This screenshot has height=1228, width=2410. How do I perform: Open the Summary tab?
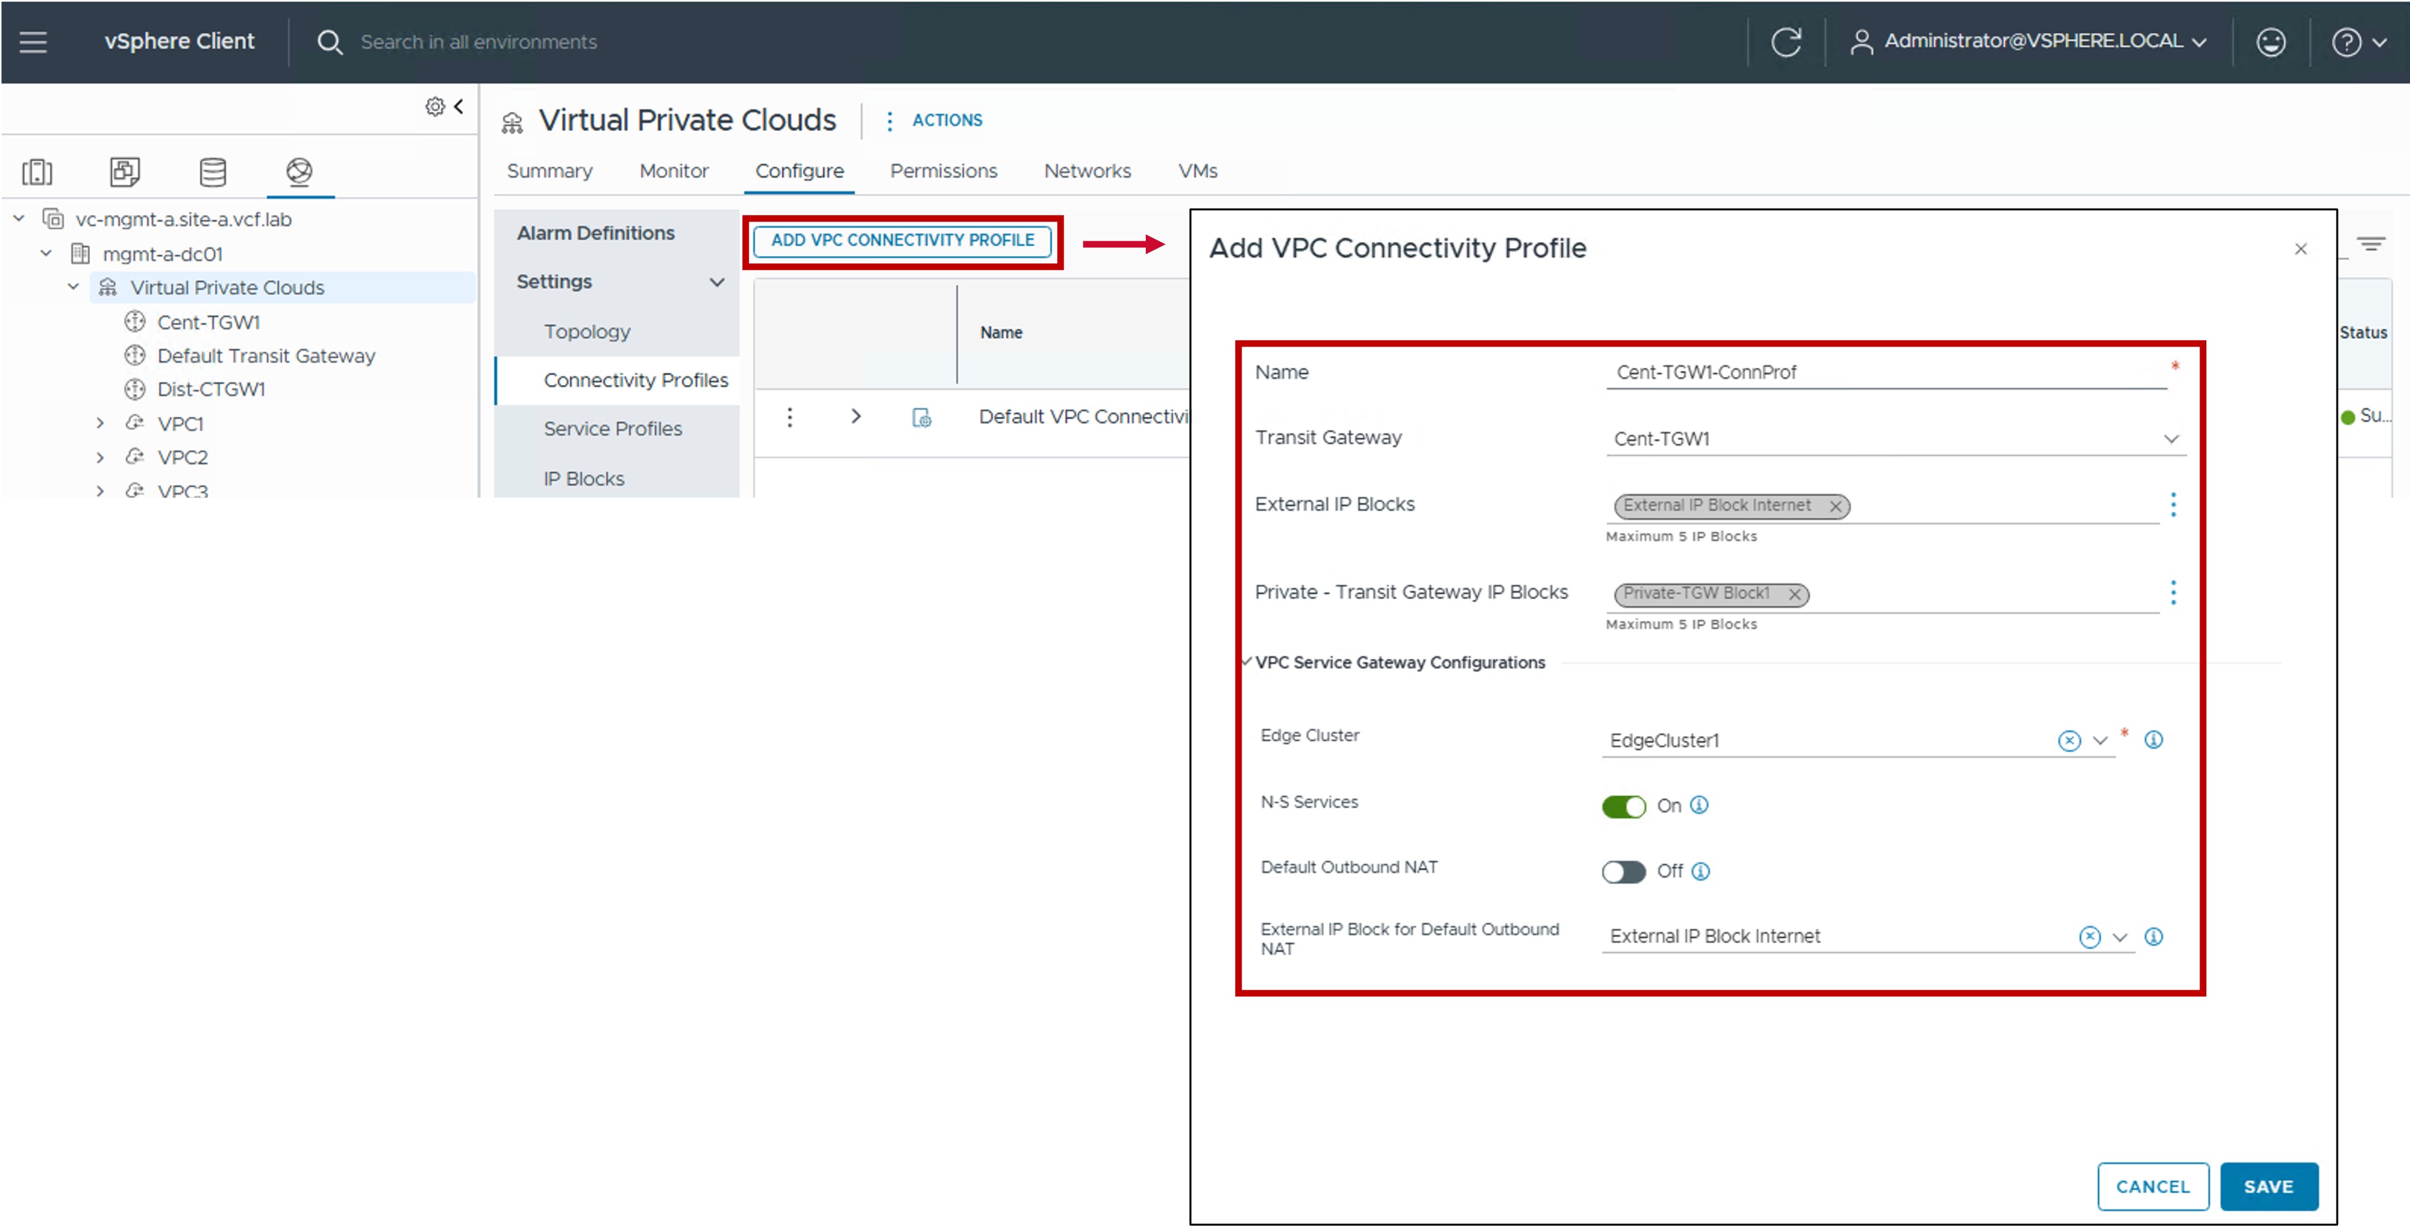(549, 170)
